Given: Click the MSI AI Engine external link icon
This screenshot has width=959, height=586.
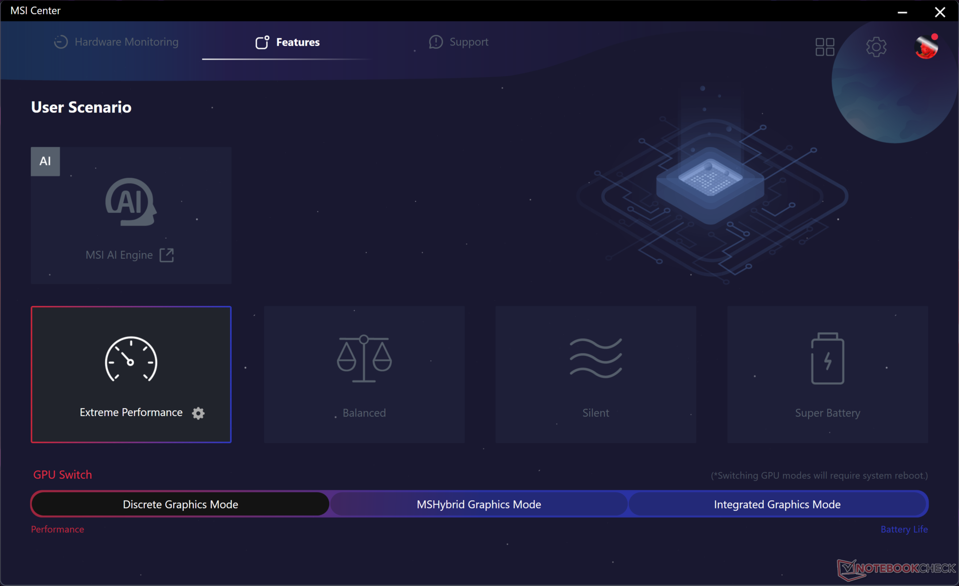Looking at the screenshot, I should point(166,255).
